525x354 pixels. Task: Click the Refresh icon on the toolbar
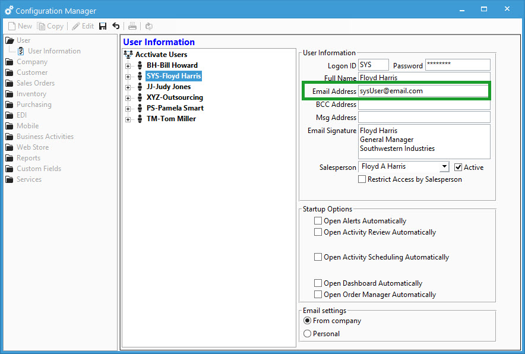[148, 26]
